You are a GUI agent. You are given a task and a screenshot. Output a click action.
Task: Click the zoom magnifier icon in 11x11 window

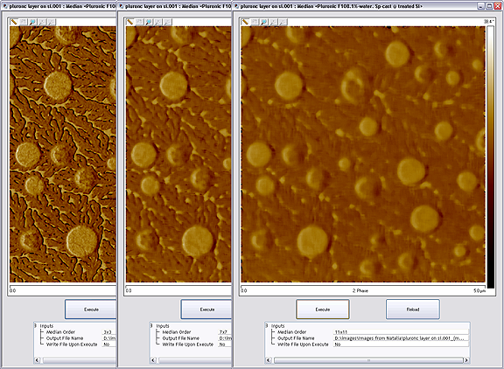point(263,22)
